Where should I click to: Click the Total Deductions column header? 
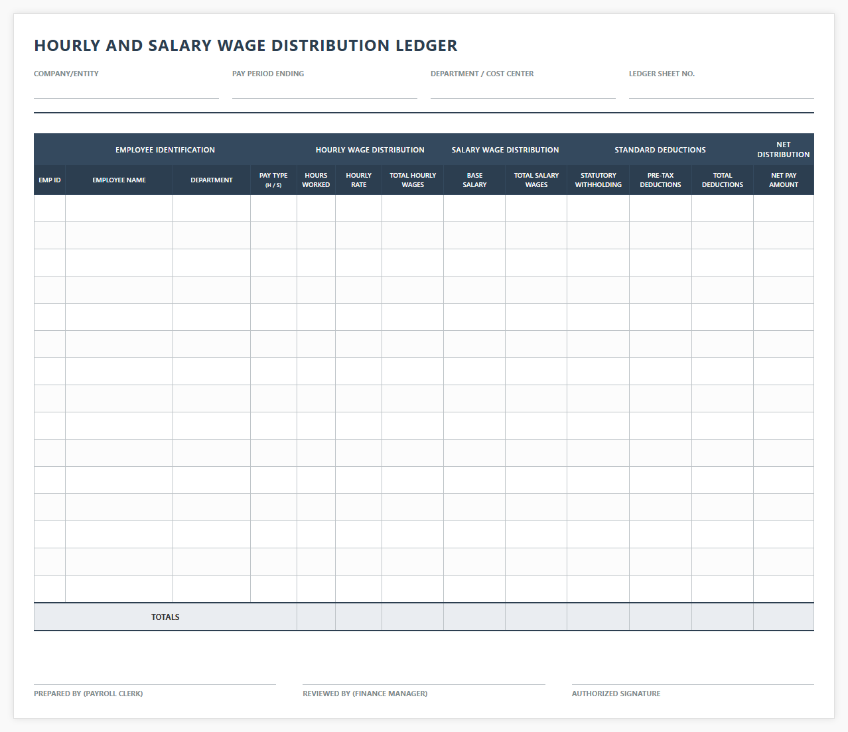(x=723, y=180)
